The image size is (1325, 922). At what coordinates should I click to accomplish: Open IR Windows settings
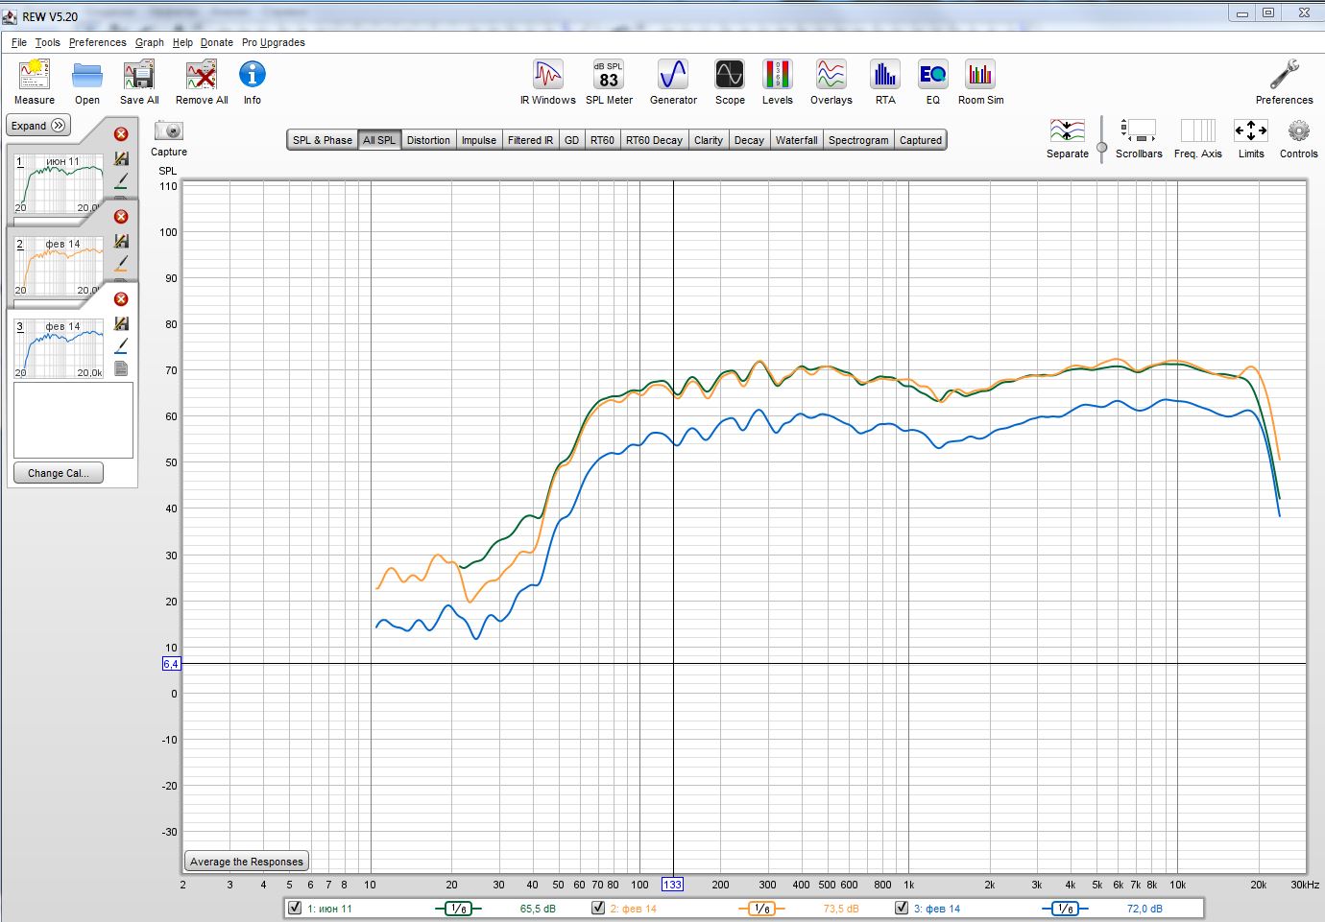[x=547, y=76]
